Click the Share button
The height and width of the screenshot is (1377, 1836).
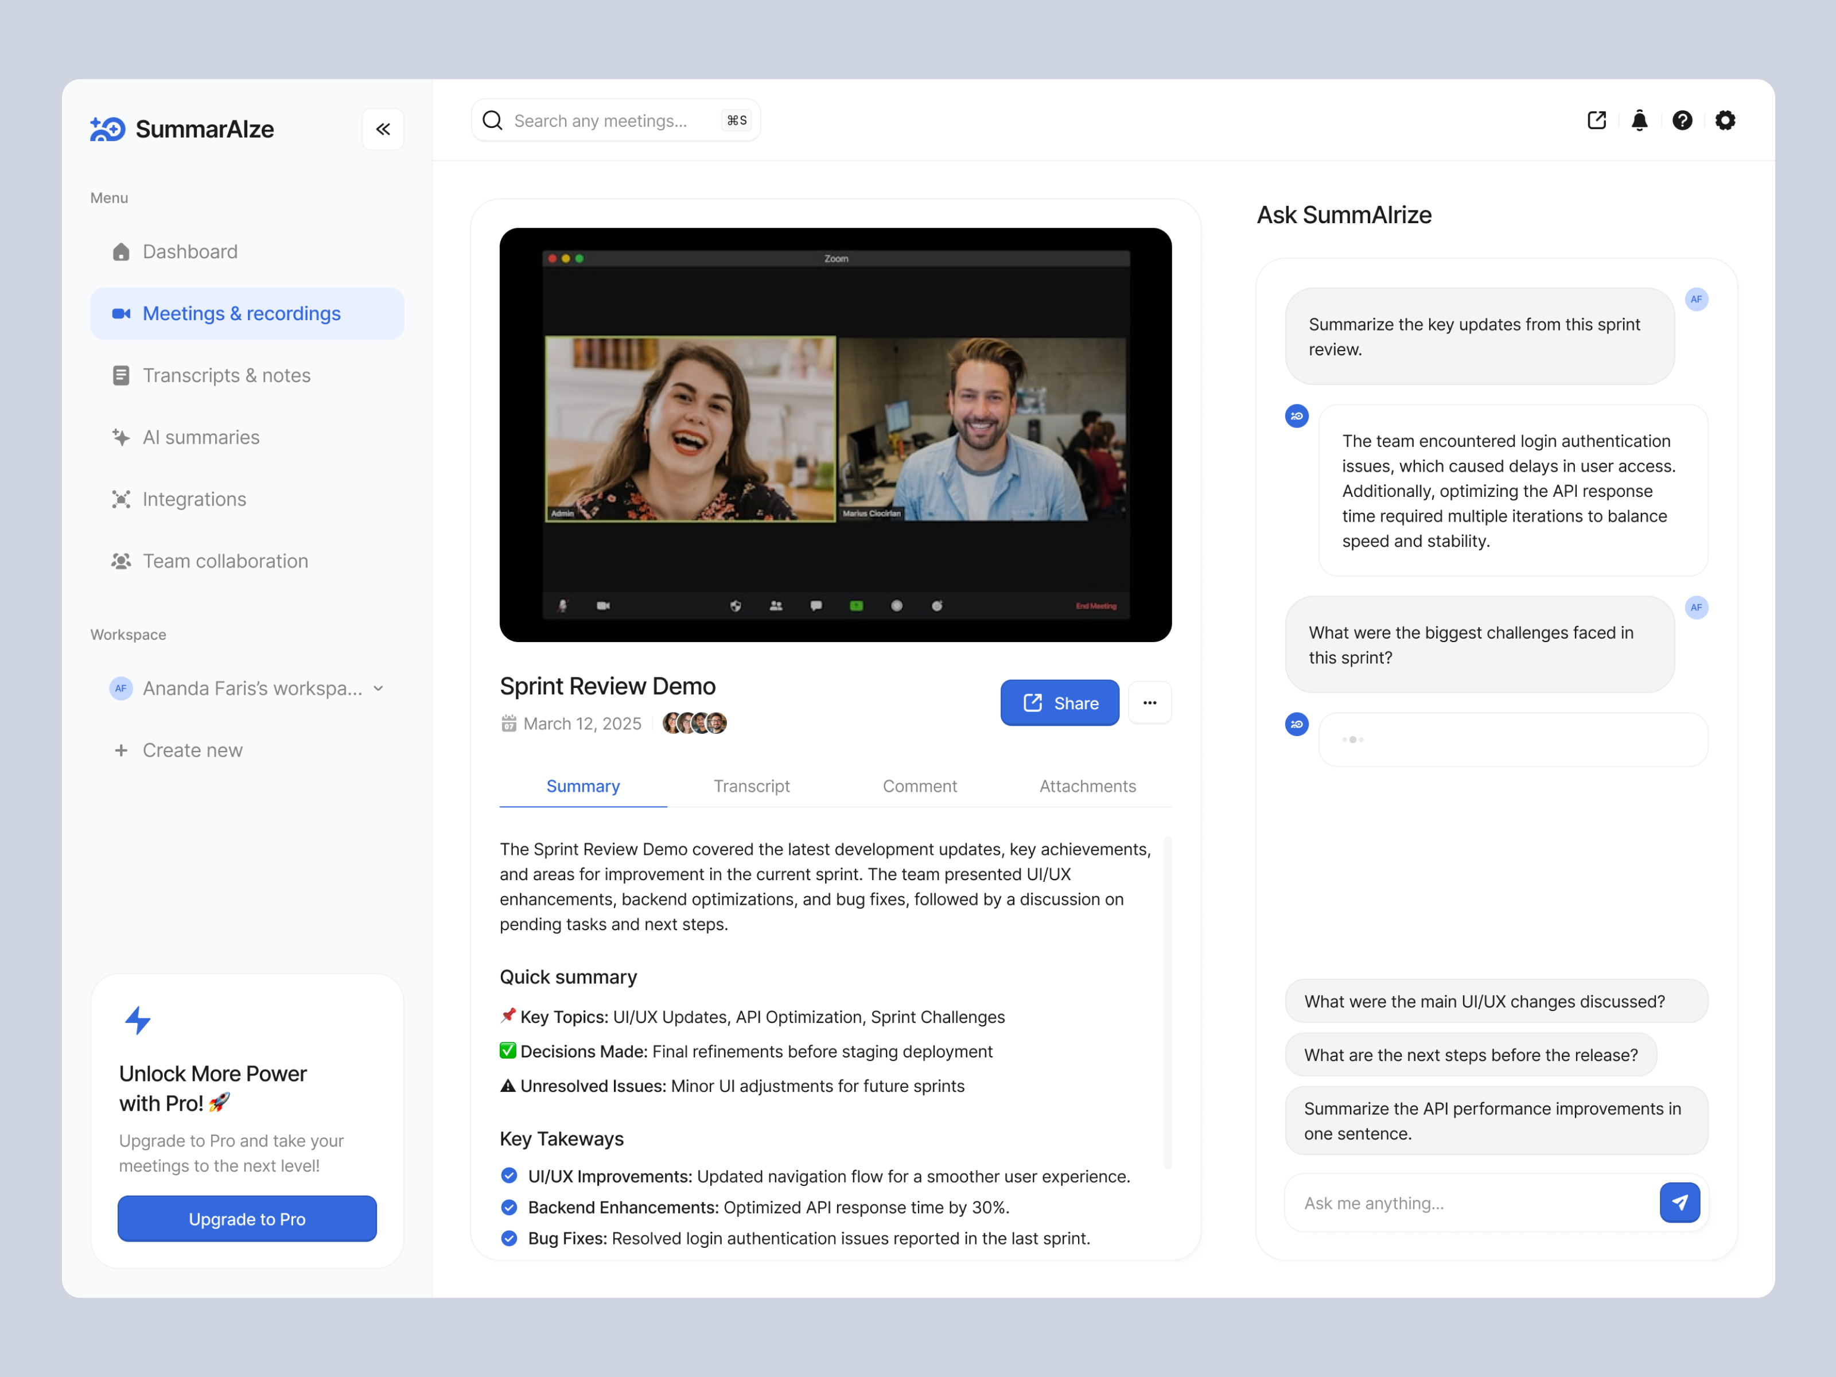[1059, 703]
